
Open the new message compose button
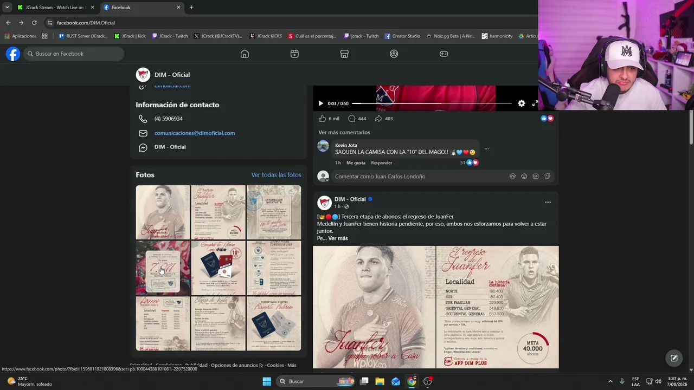(674, 357)
